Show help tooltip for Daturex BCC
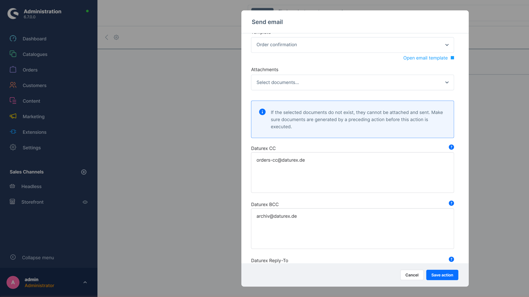Viewport: 529px width, 297px height. 451,203
